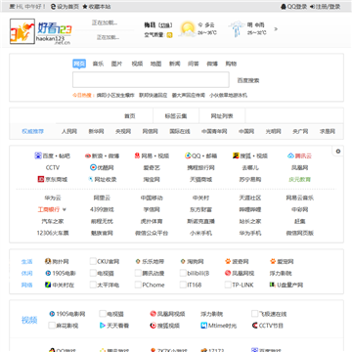The width and height of the screenshot is (352, 352).
Task: Click the 生活 category label
Action: (x=27, y=261)
